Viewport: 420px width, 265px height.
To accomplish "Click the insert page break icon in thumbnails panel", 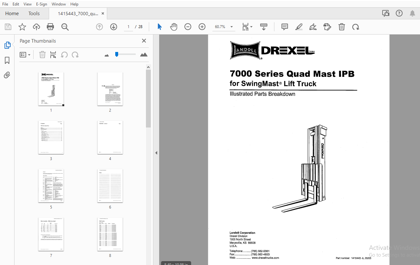I will click(53, 55).
